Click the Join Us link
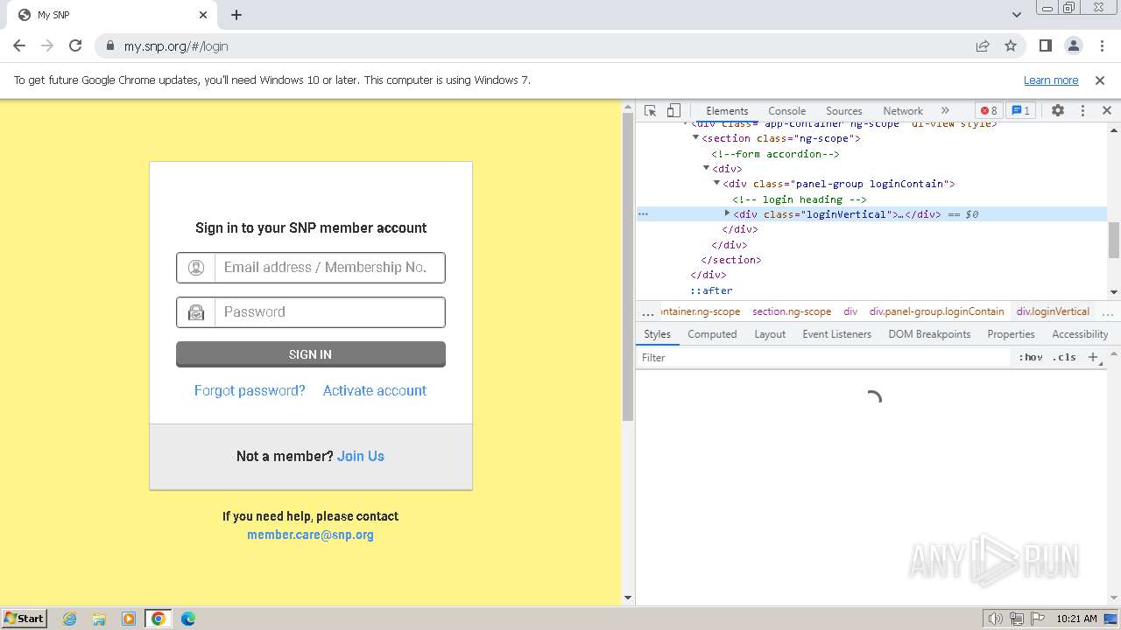This screenshot has height=630, width=1121. 361,456
